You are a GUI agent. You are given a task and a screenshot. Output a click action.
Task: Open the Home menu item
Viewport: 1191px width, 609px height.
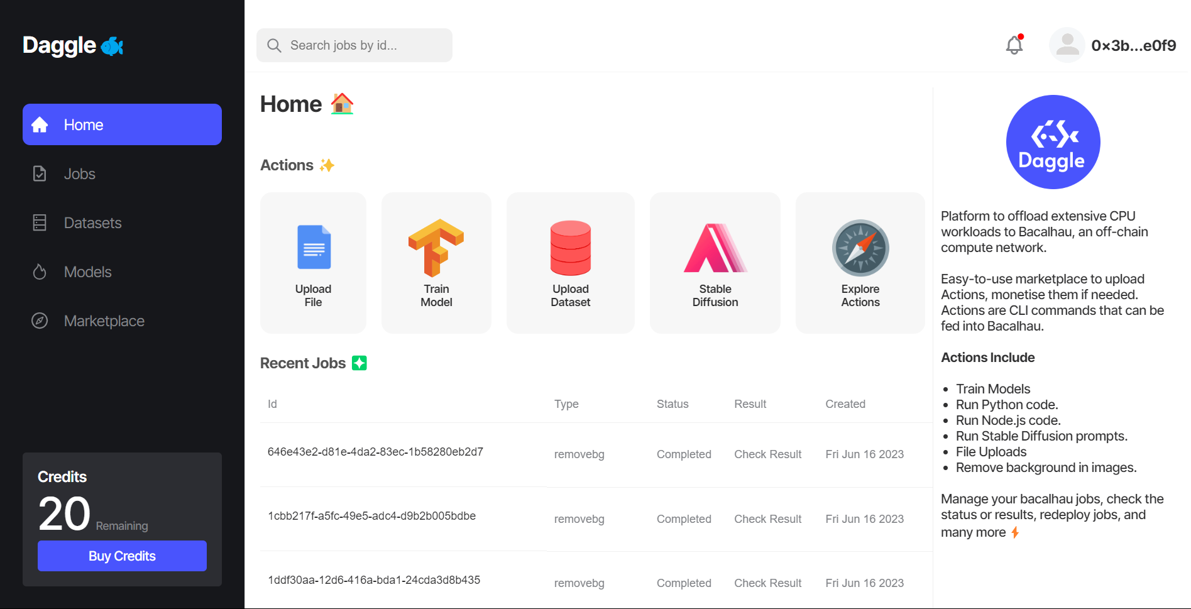(x=122, y=124)
